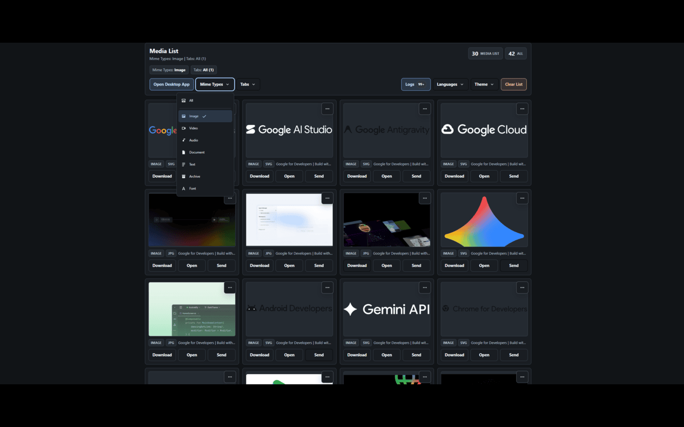Choose Audio from the mime types menu
This screenshot has width=684, height=427.
(x=205, y=140)
